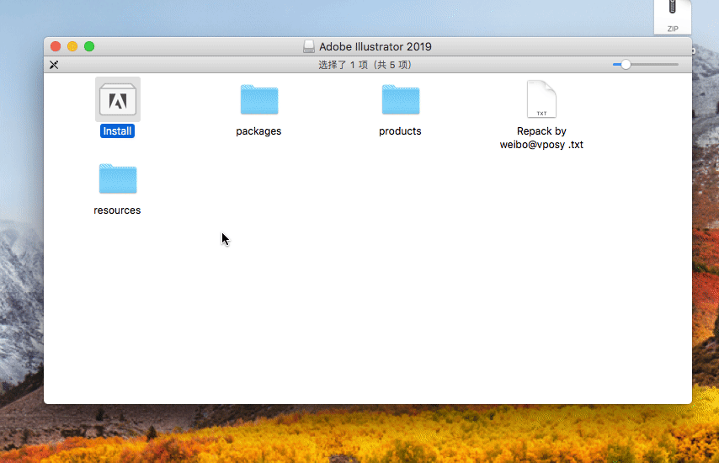Image resolution: width=719 pixels, height=463 pixels.
Task: Click the '选择了 1 项 (共 5 项)' status text
Action: pos(365,65)
